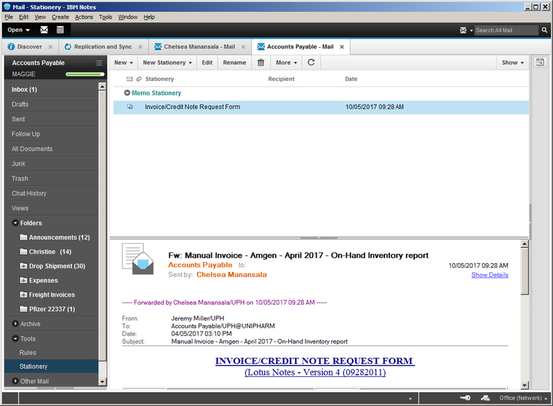Click the Christine folder icon
This screenshot has width=553, height=406.
24,251
